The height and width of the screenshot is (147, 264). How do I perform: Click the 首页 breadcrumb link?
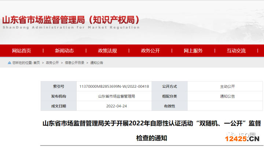tap(37, 63)
